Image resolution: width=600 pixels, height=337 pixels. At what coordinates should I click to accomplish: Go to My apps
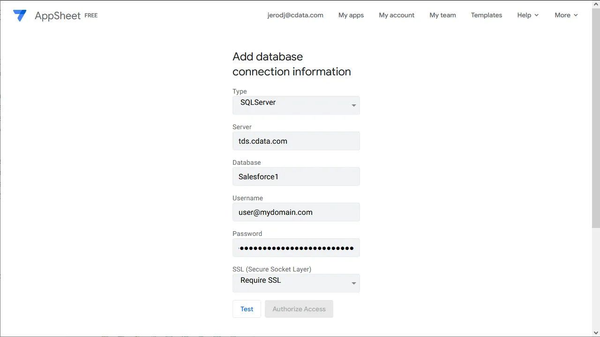tap(351, 15)
